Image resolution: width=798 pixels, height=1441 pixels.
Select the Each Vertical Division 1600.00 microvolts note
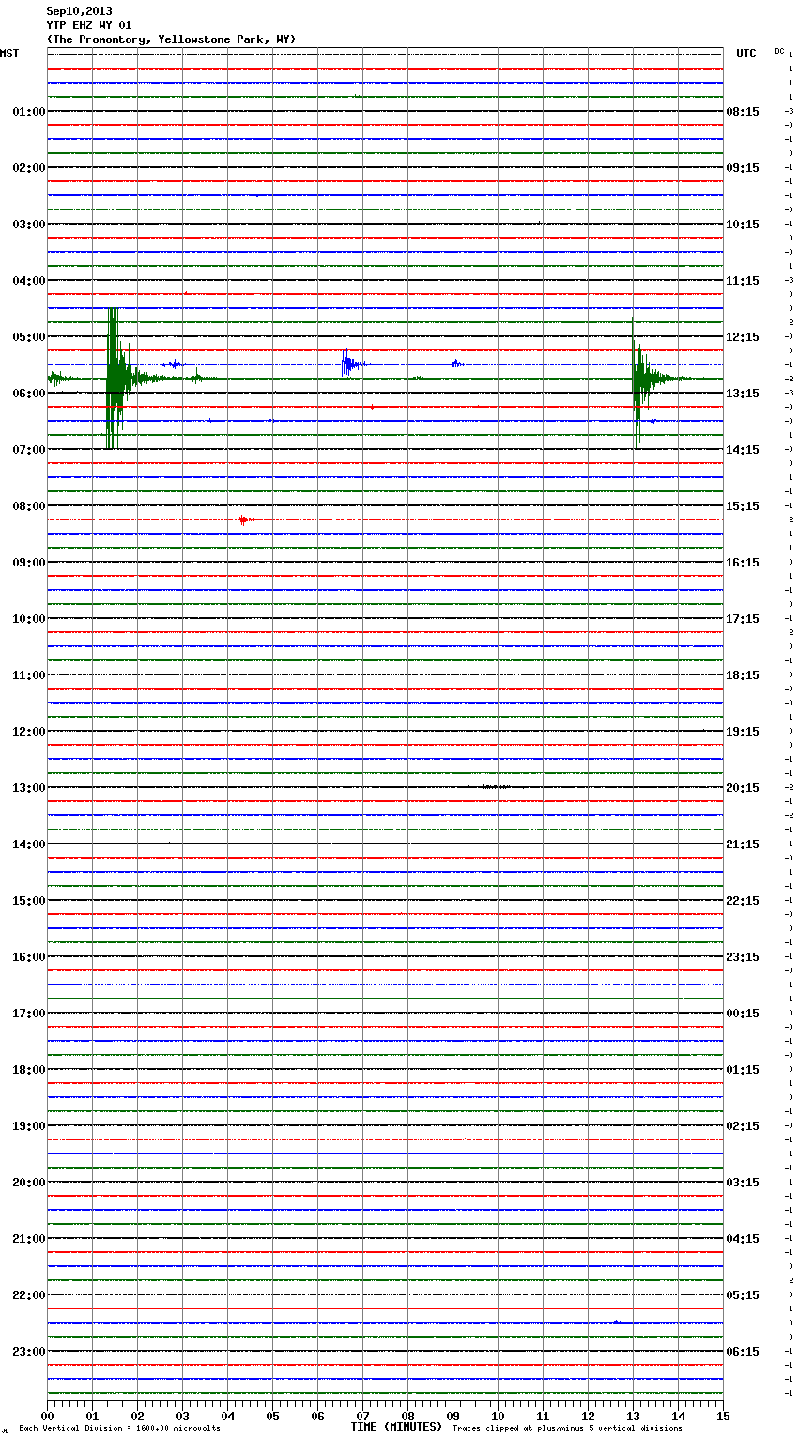pos(119,1428)
